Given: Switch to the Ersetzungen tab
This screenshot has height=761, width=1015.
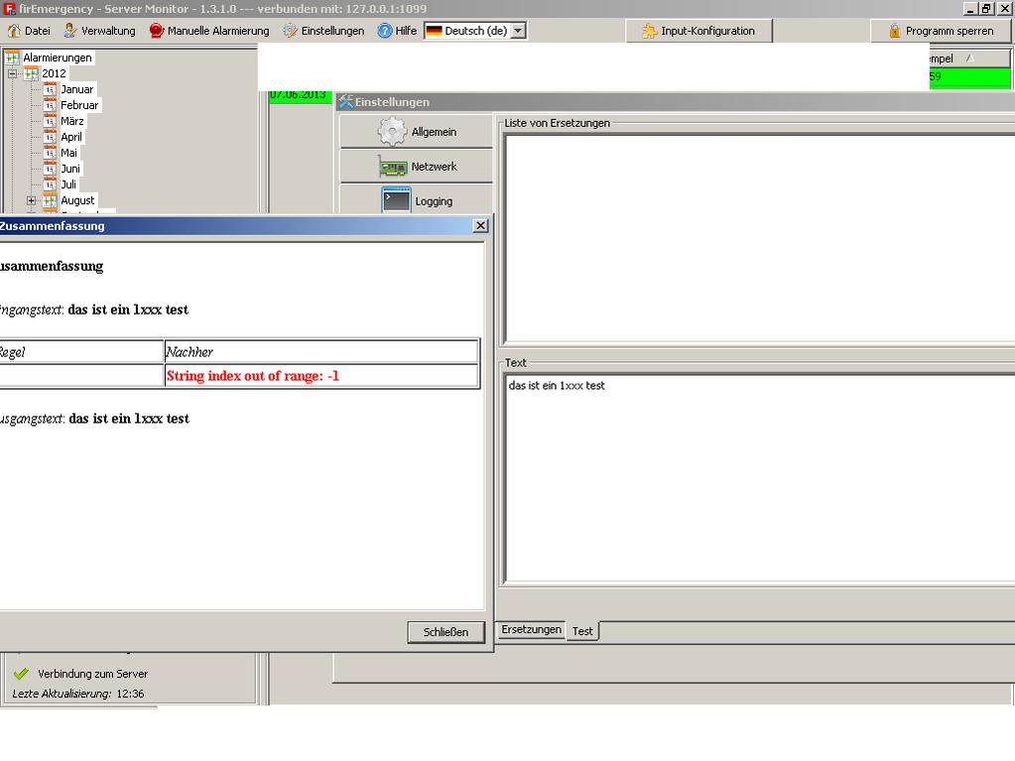Looking at the screenshot, I should 531,630.
